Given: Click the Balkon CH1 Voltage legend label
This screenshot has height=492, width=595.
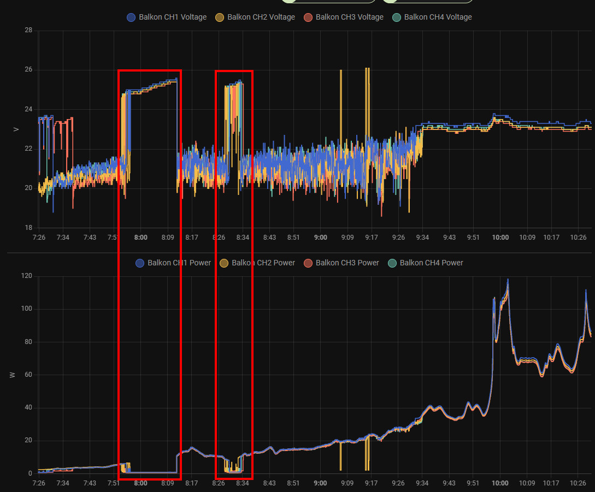Looking at the screenshot, I should (173, 17).
